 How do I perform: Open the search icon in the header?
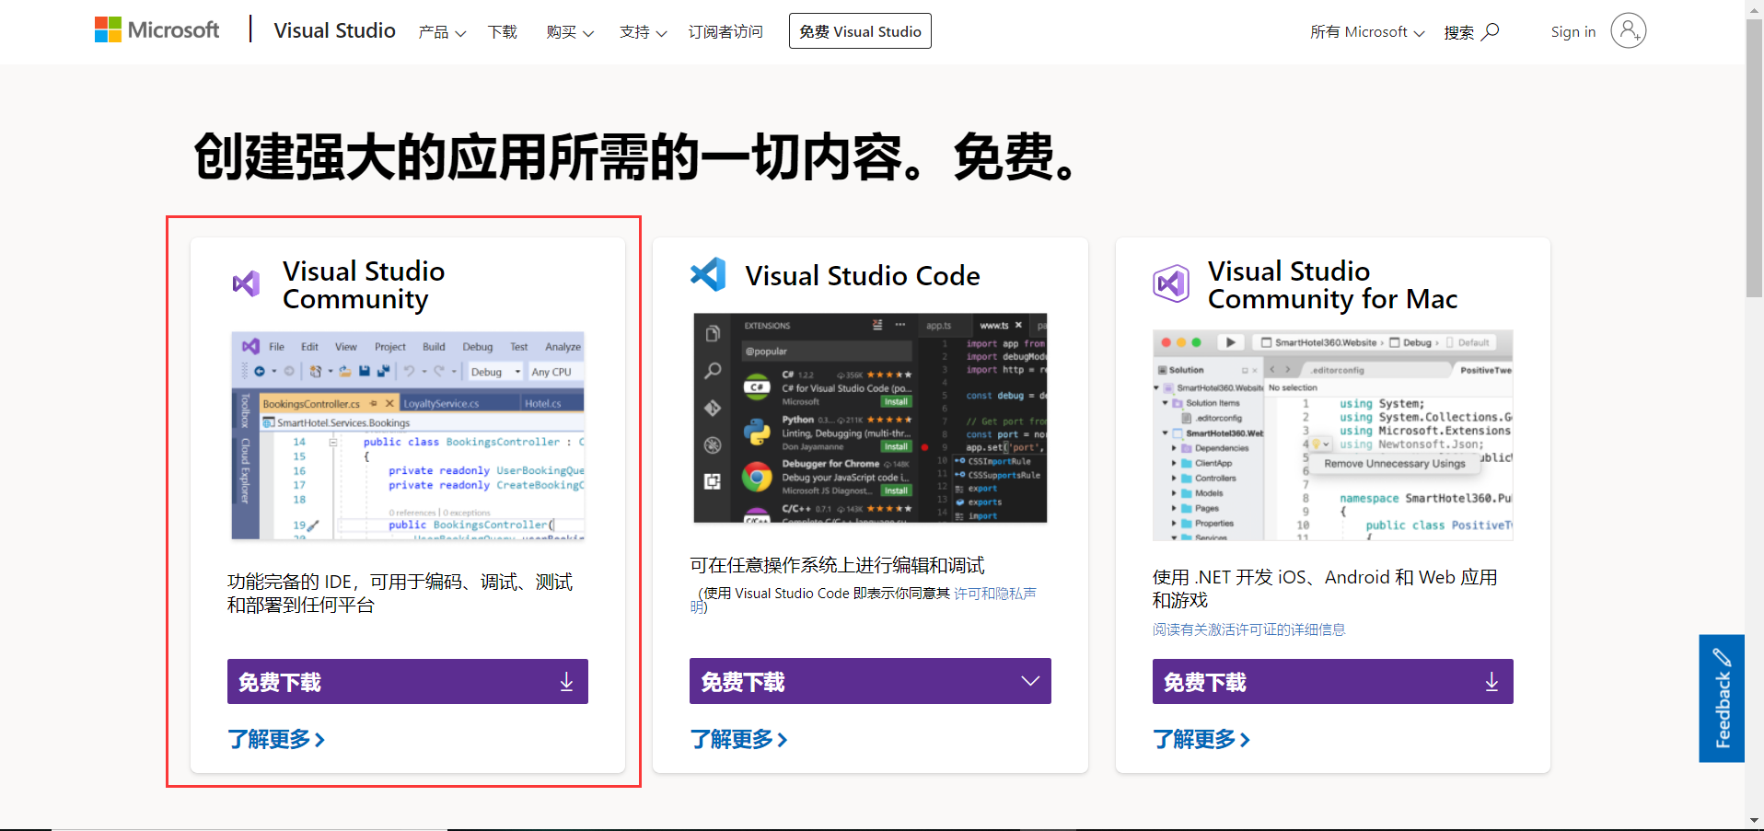click(x=1489, y=32)
